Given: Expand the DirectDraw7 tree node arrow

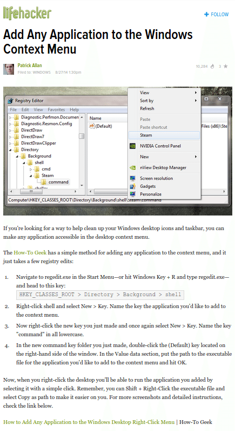Looking at the screenshot, I should 10,136.
